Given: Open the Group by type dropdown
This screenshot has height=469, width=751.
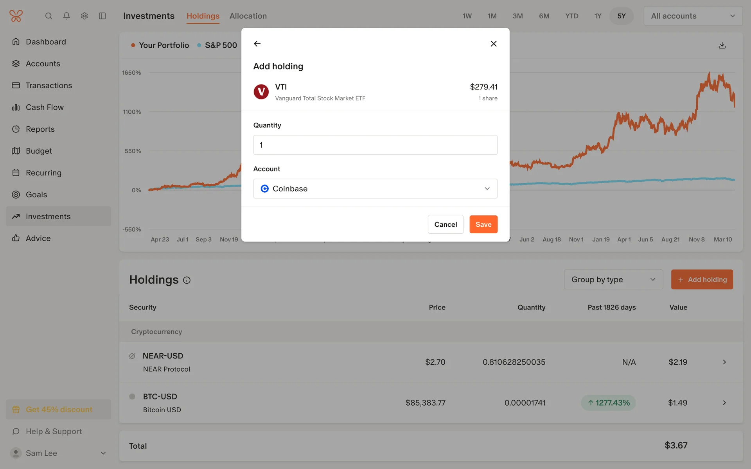Looking at the screenshot, I should 613,279.
